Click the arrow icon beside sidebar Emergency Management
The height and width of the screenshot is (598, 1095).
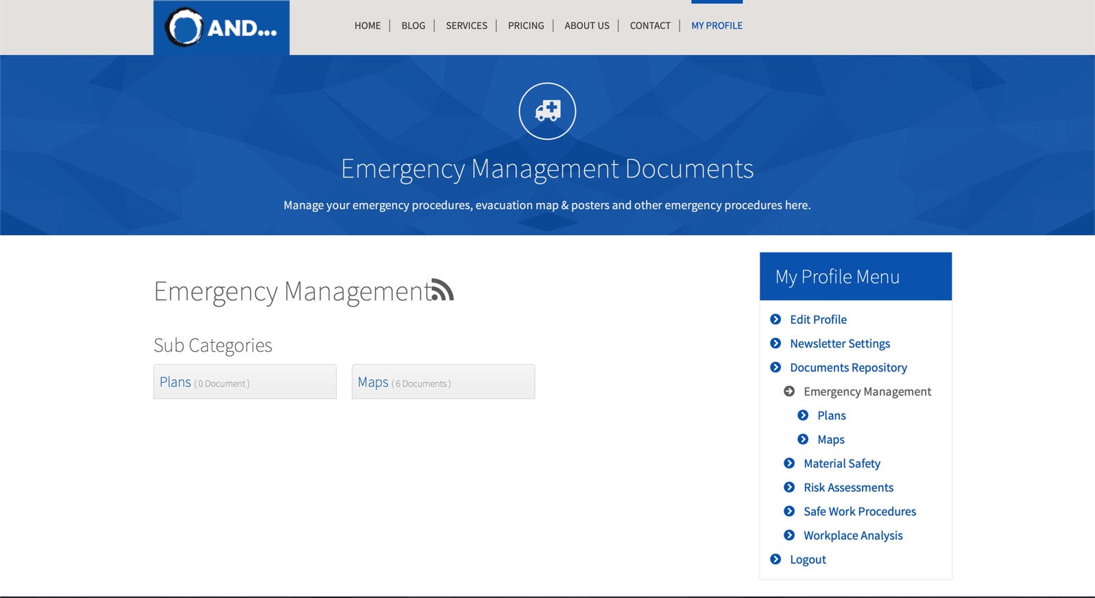click(x=789, y=392)
